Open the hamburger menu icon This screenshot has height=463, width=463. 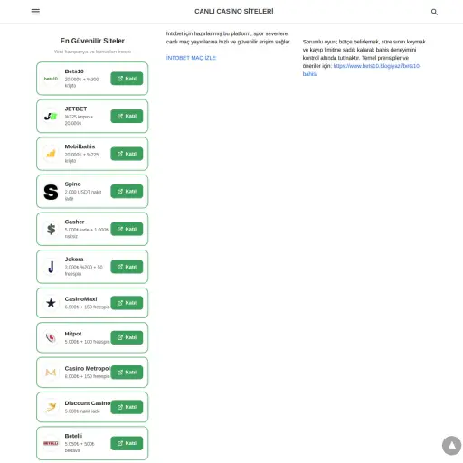coord(35,12)
